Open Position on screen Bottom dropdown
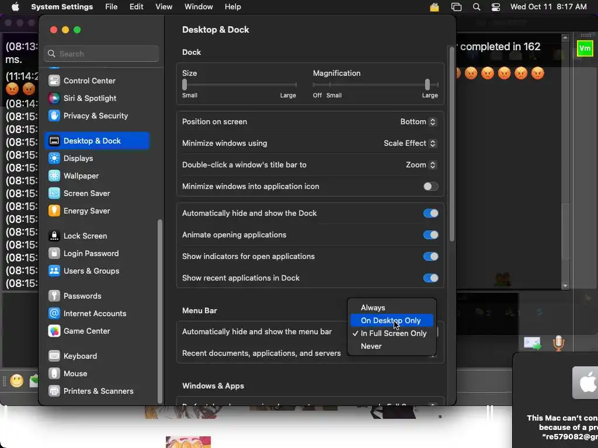This screenshot has height=448, width=598. (418, 122)
